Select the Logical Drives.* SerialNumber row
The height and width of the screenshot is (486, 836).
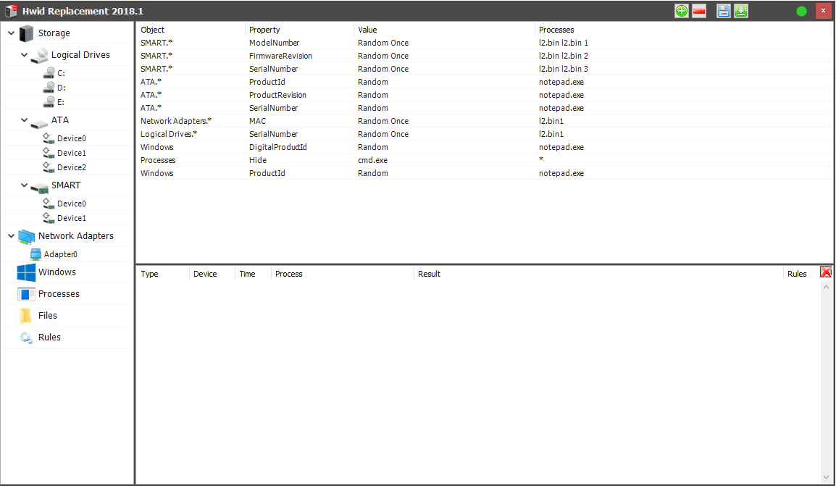[x=484, y=134]
